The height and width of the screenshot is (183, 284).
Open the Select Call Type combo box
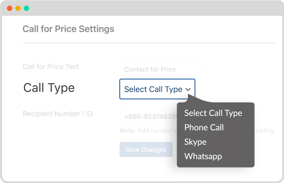click(157, 89)
